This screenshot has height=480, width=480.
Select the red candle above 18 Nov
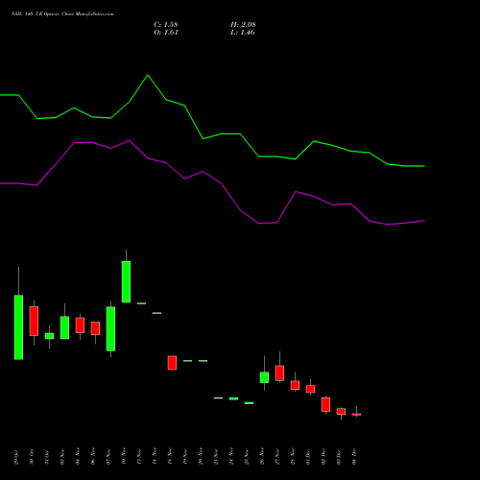[172, 363]
